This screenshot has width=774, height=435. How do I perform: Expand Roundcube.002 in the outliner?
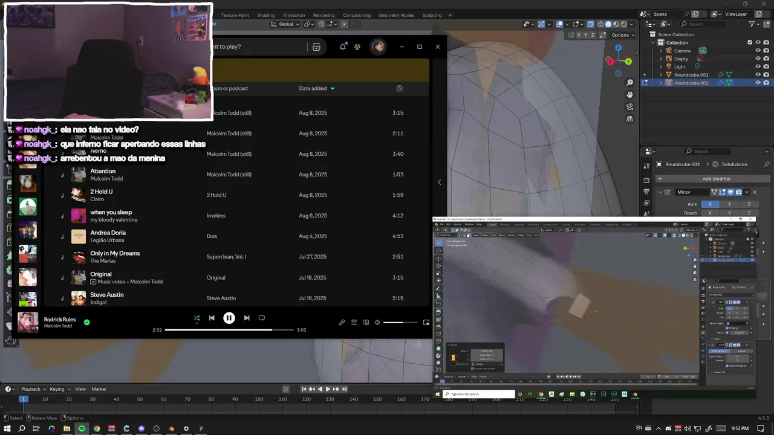pyautogui.click(x=660, y=83)
